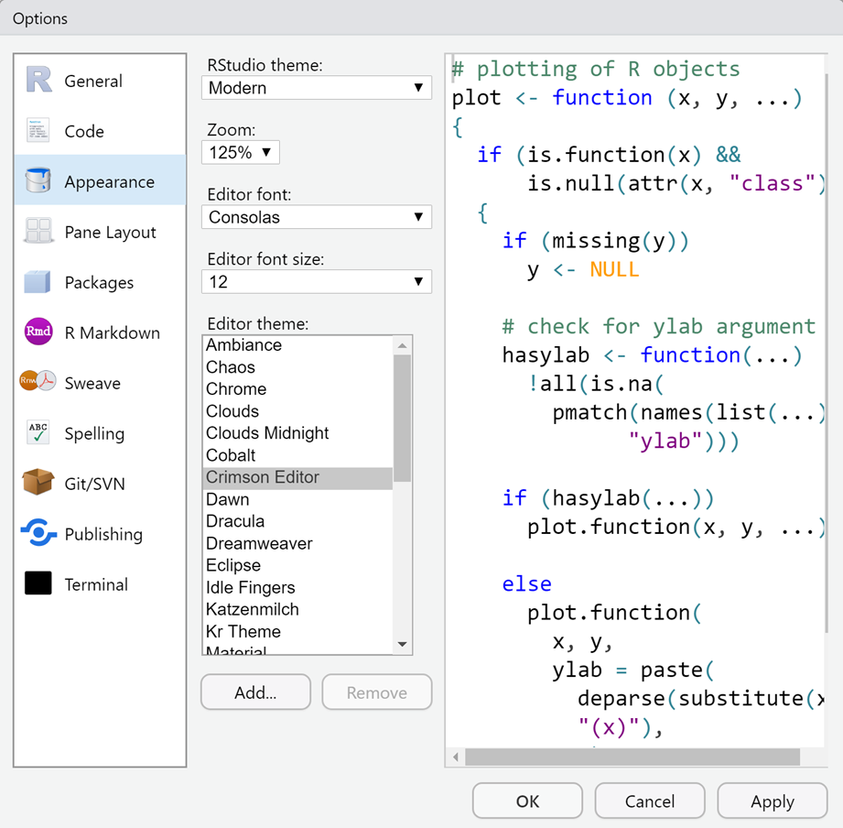Screen dimensions: 843x828
Task: Click the Spelling ABC checkmark icon
Action: tap(38, 432)
